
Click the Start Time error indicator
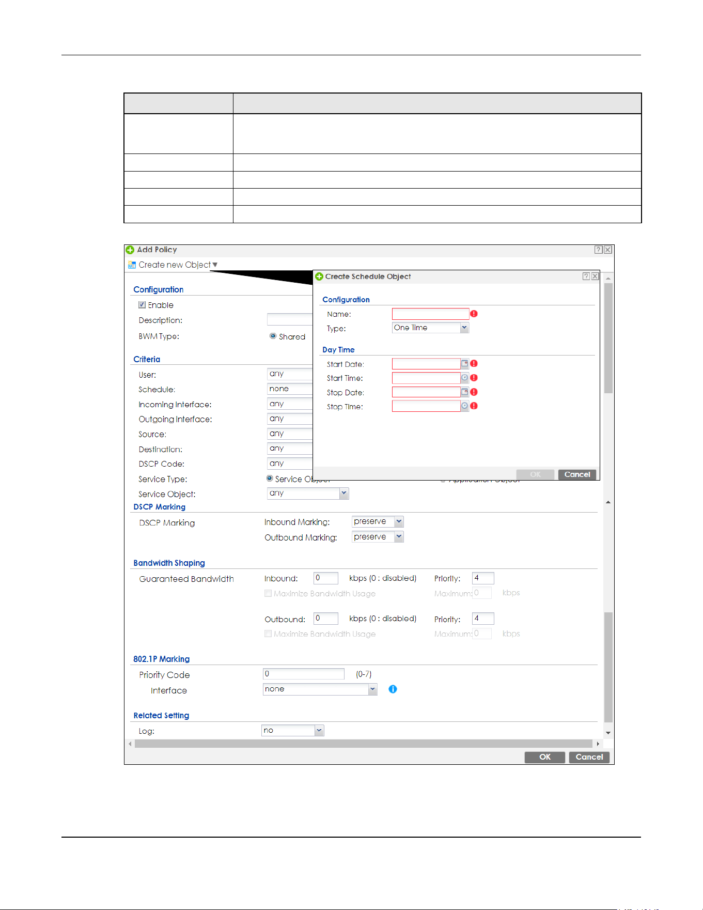pyautogui.click(x=474, y=378)
